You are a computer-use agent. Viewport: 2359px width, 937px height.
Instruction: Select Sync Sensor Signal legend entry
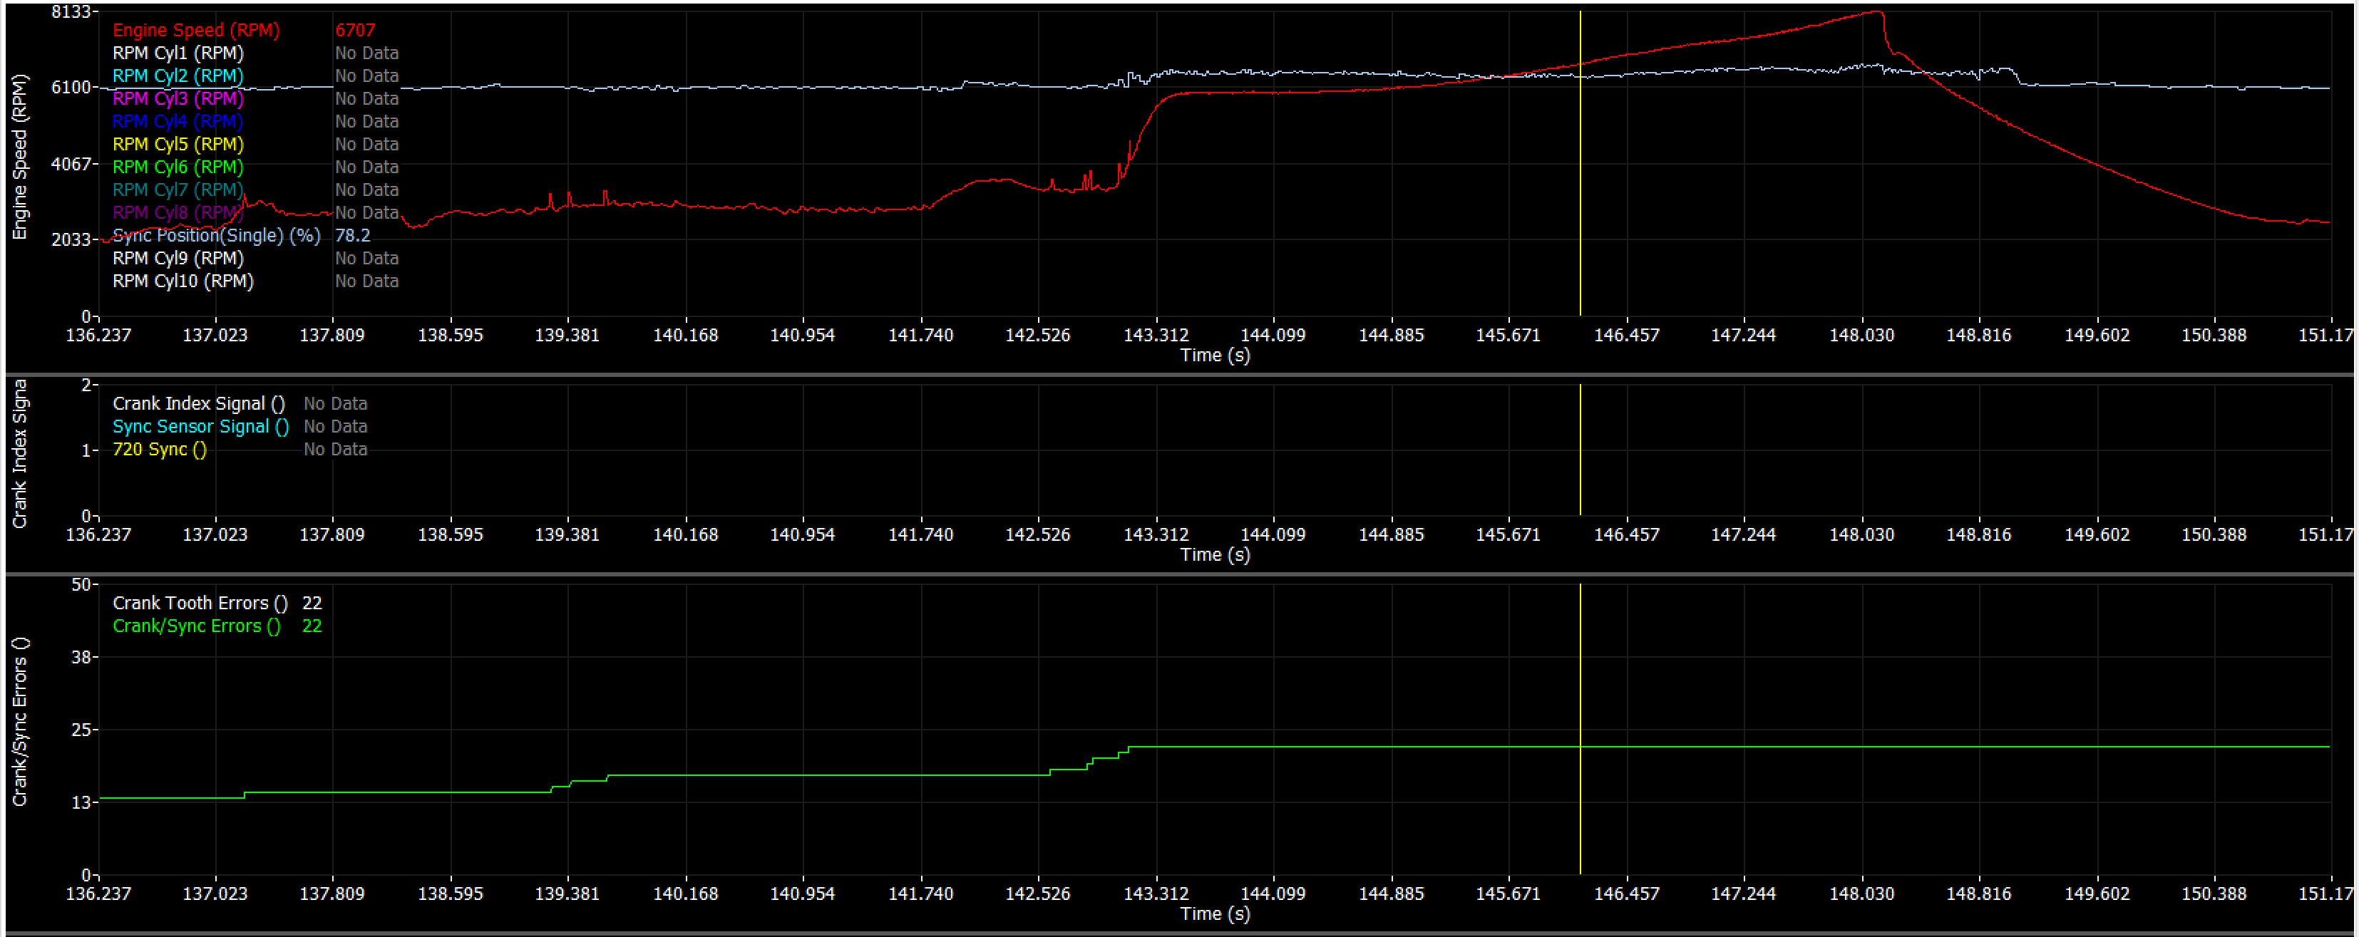[200, 426]
